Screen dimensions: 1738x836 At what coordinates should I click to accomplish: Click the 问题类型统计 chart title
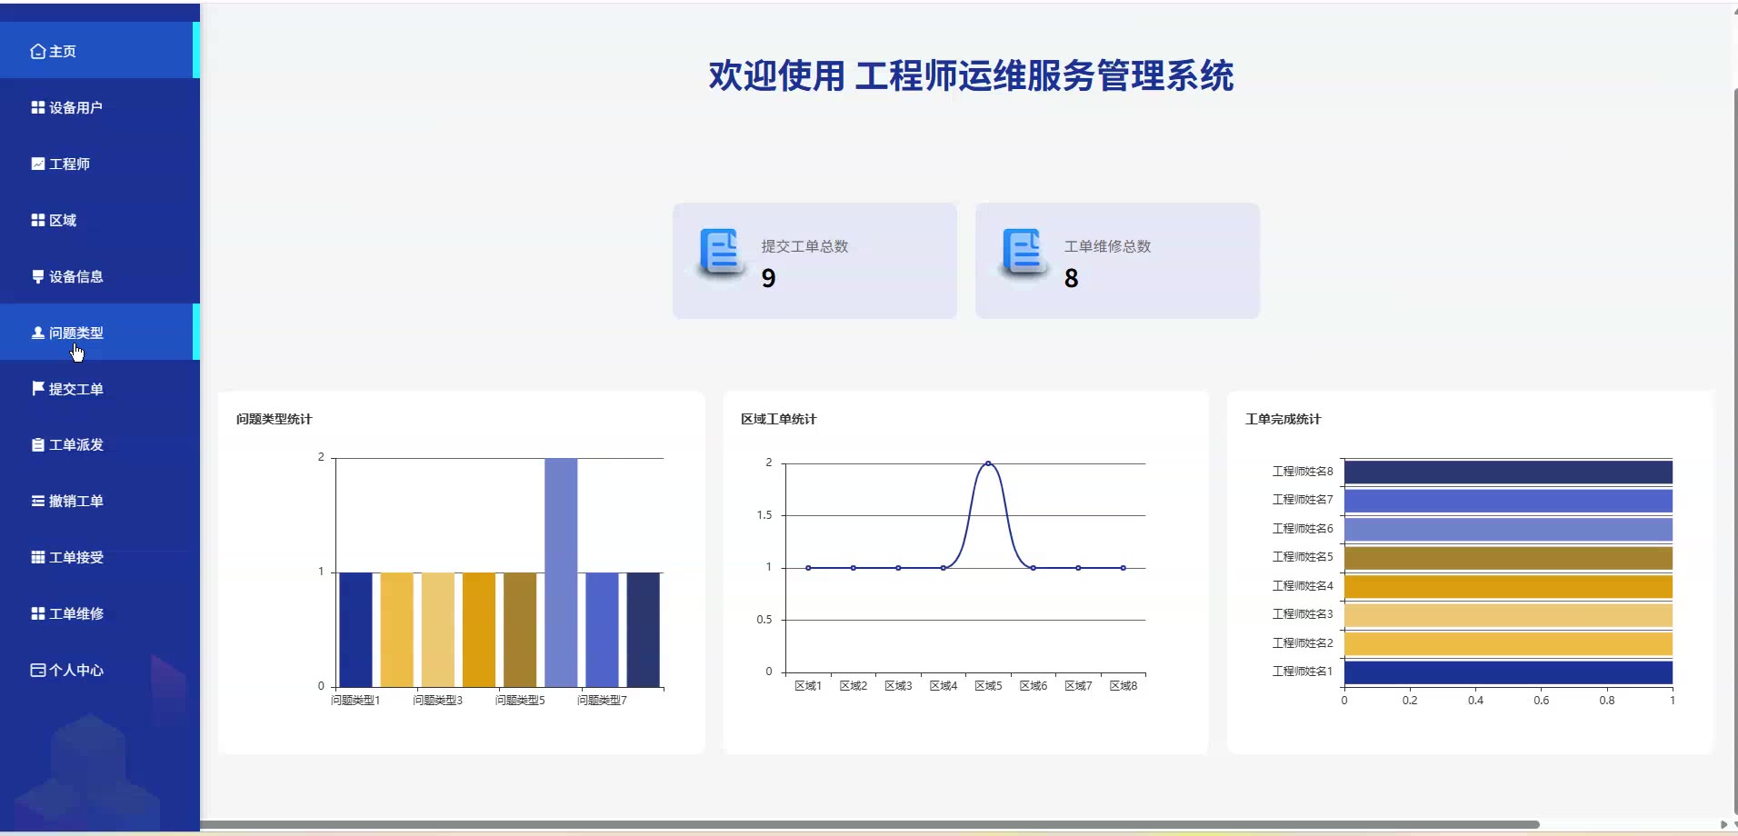coord(274,419)
